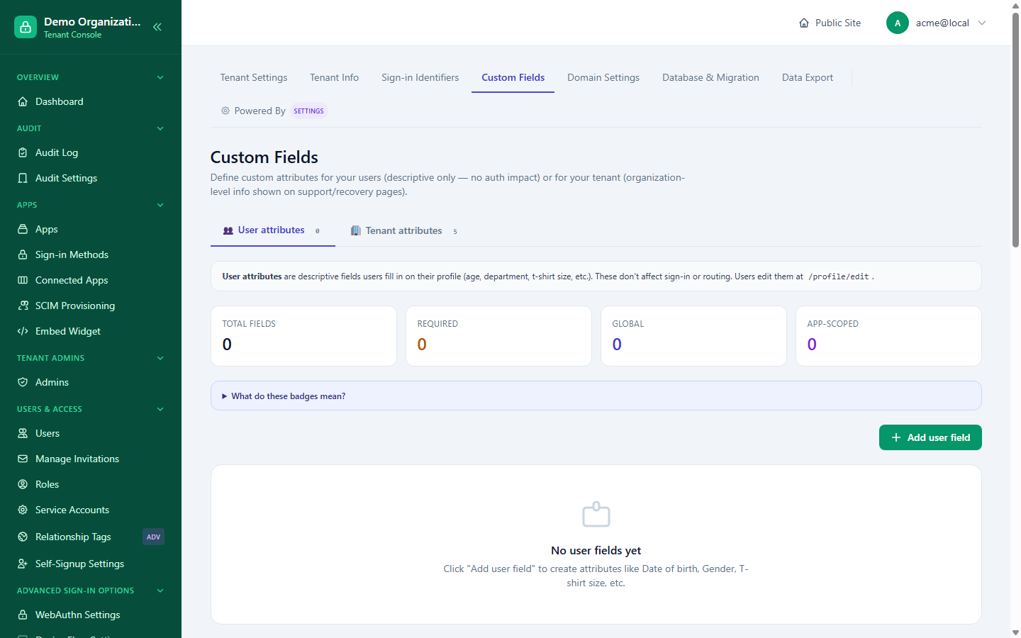Collapse the sidebar with the double-chevron icon
The height and width of the screenshot is (638, 1021).
157,27
